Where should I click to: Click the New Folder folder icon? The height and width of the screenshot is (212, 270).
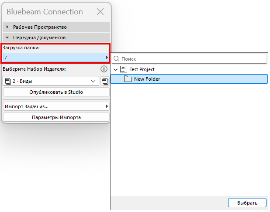pyautogui.click(x=128, y=79)
